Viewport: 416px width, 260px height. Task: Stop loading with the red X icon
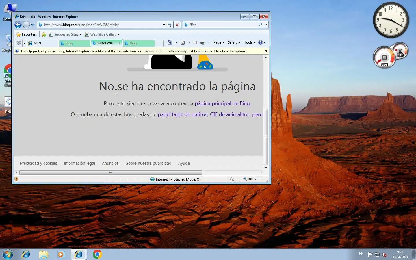[x=177, y=25]
